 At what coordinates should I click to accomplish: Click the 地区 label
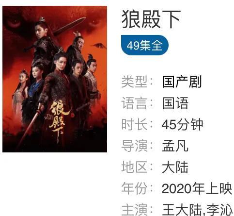tap(134, 167)
